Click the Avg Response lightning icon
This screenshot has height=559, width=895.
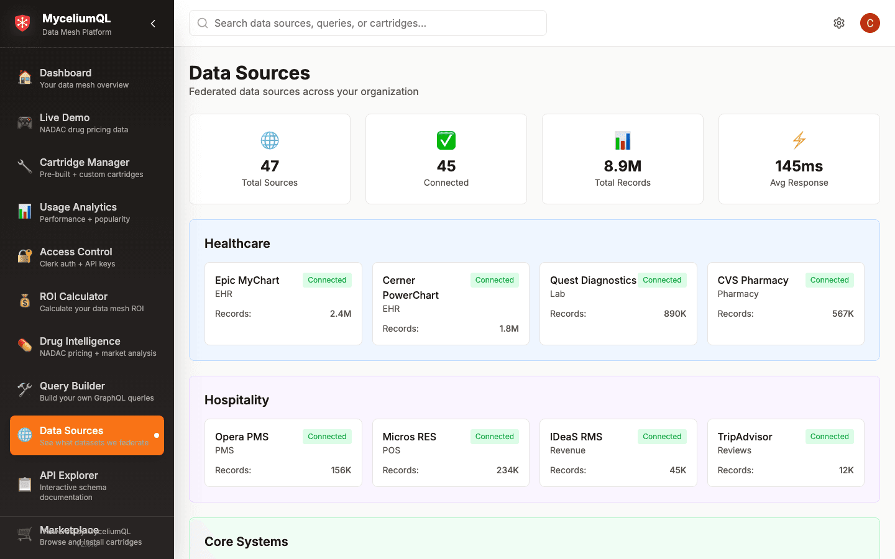[799, 140]
